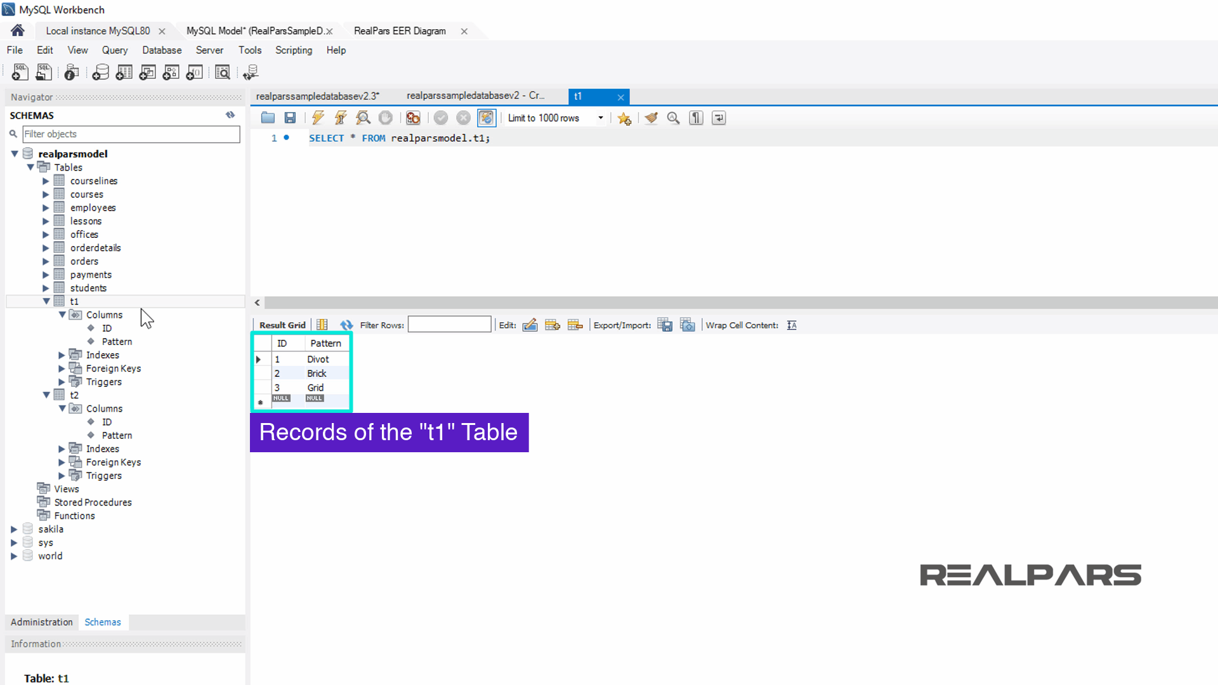
Task: Save the script to file
Action: click(290, 118)
